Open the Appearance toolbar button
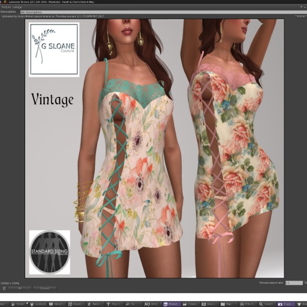 (302, 304)
